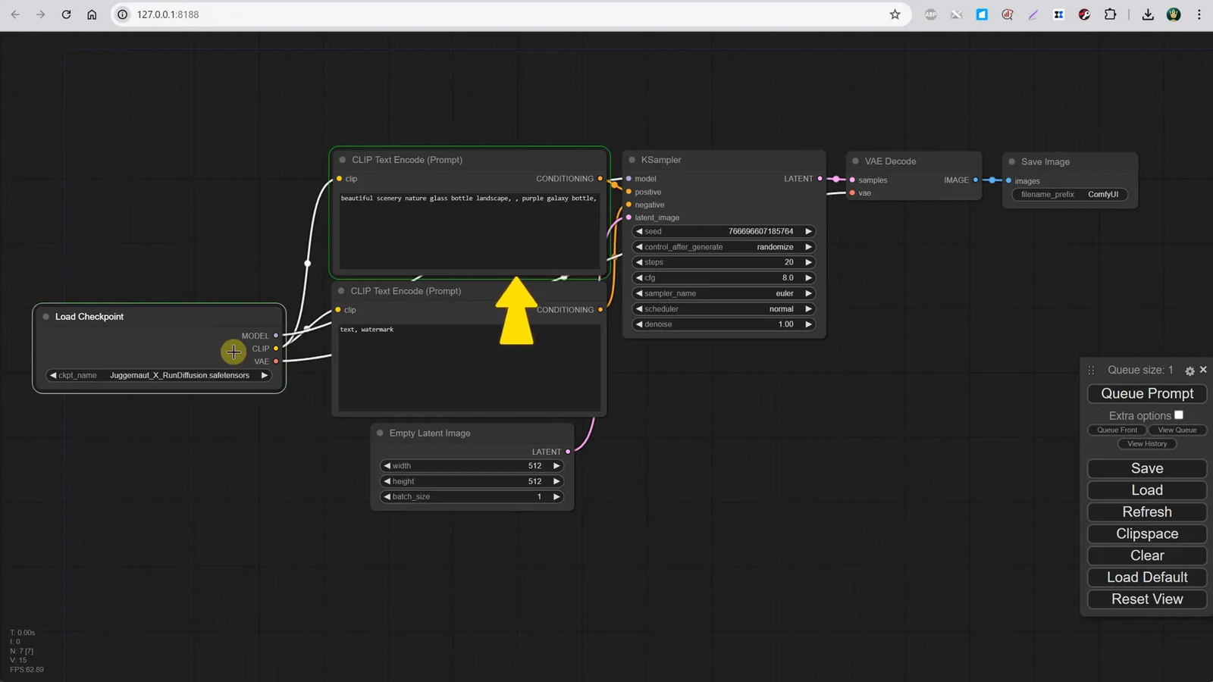Decrease the seed with its left arrow
The image size is (1213, 682).
639,231
